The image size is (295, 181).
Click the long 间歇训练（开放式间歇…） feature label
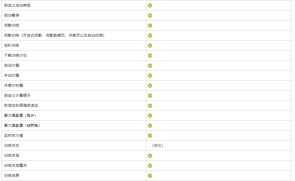tap(54, 35)
